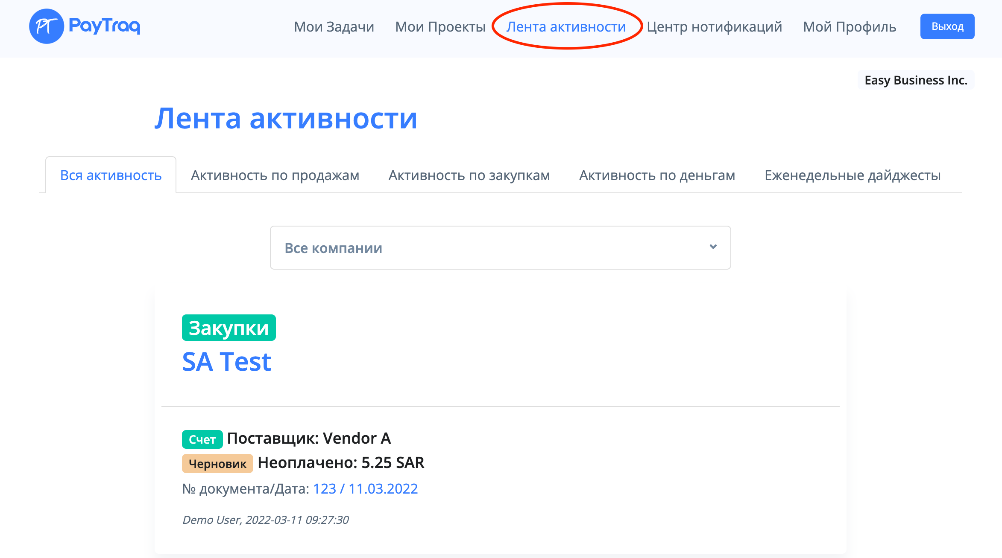The image size is (1002, 558).
Task: View the Еженедельные дайджесты tab
Action: (x=853, y=175)
